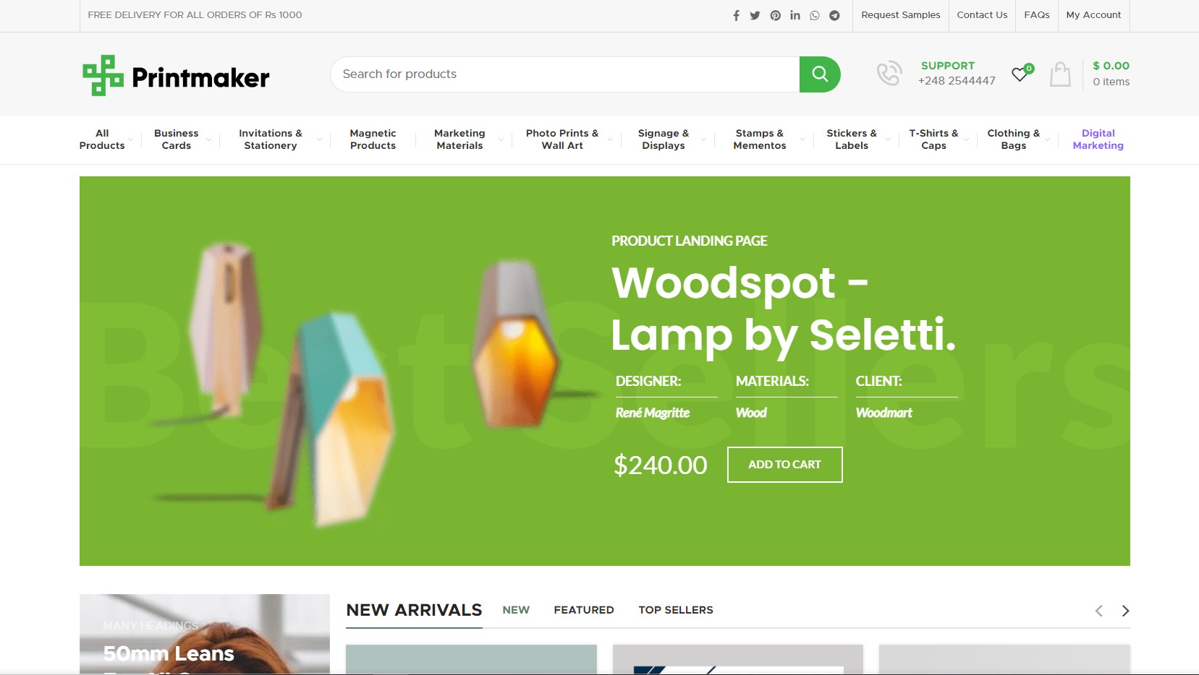The image size is (1199, 675).
Task: Open the Pinterest social icon
Action: tap(775, 15)
